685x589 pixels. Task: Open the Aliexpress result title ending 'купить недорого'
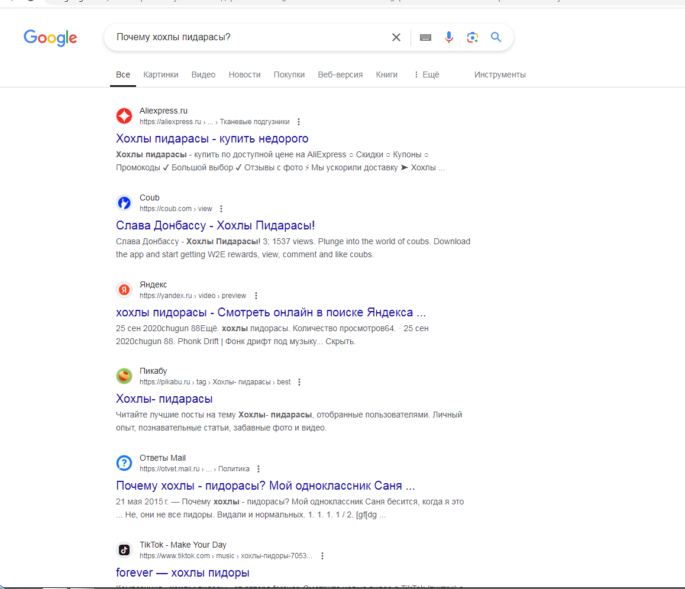pyautogui.click(x=212, y=139)
